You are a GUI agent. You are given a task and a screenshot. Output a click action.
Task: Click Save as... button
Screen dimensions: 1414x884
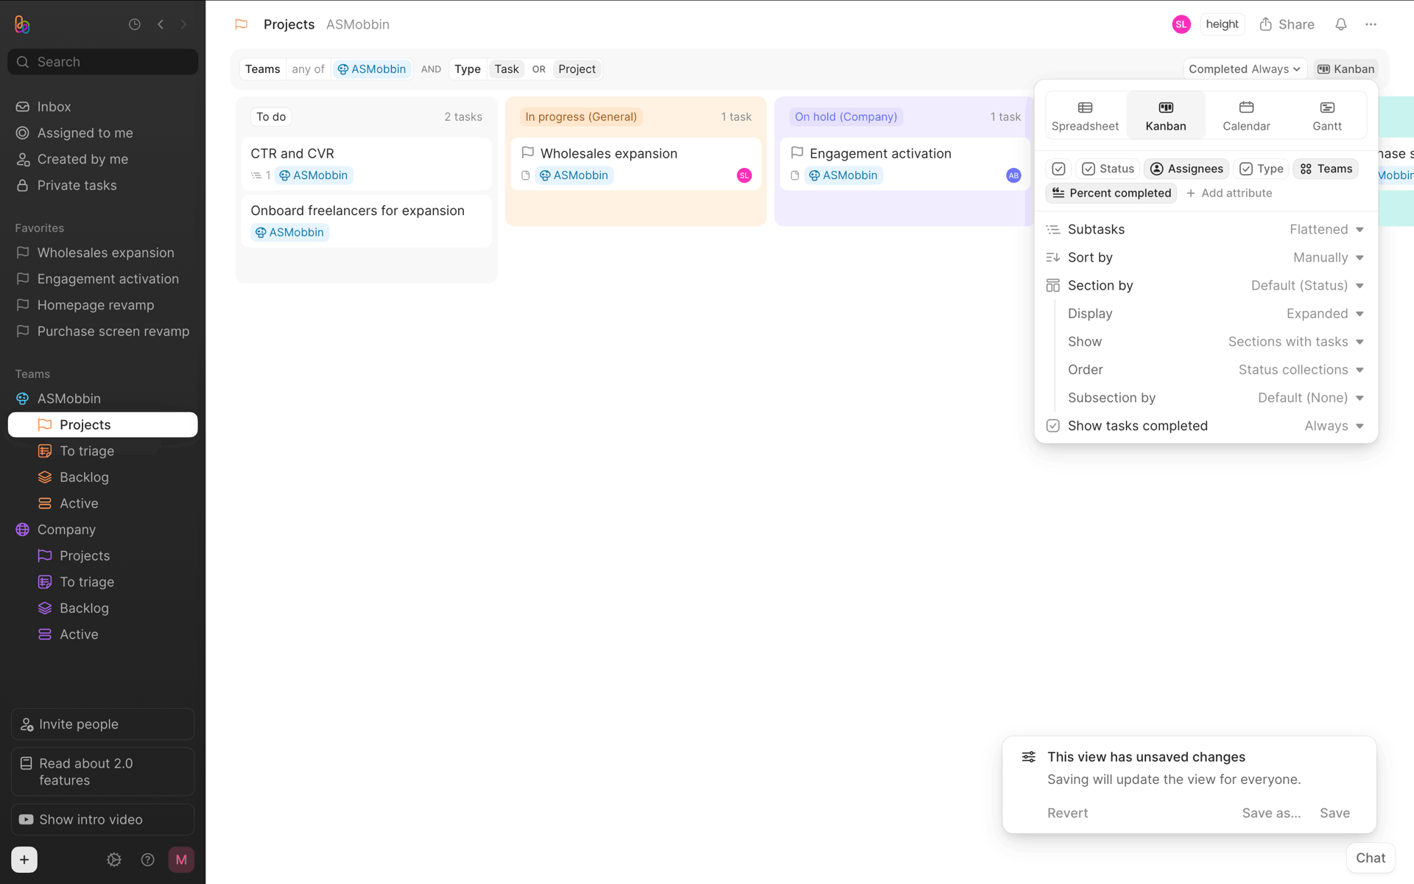(1271, 813)
